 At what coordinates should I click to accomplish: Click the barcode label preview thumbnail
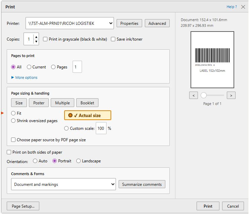point(212,60)
